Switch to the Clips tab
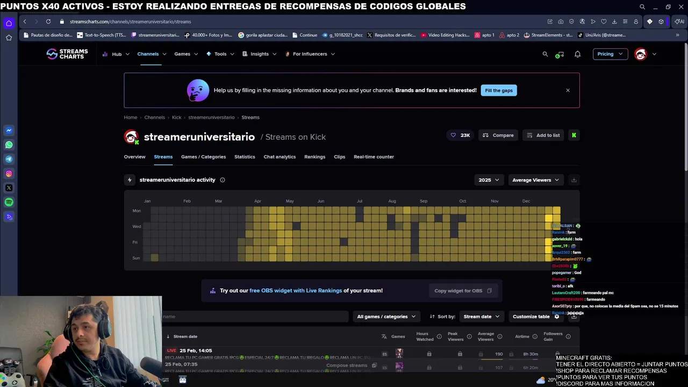 (339, 157)
